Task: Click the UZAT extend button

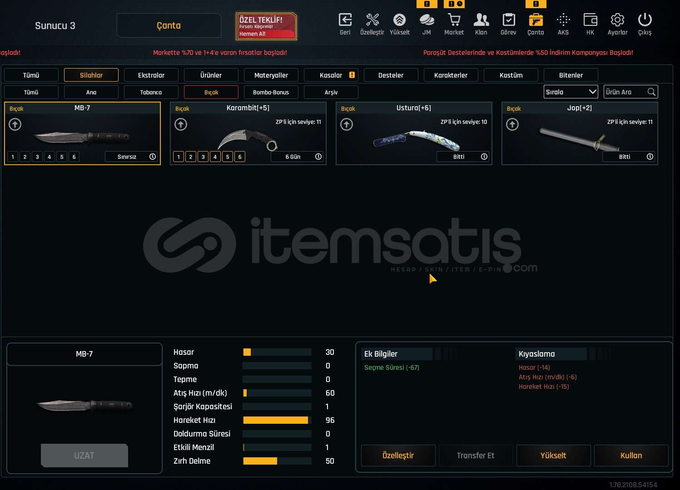Action: point(84,456)
